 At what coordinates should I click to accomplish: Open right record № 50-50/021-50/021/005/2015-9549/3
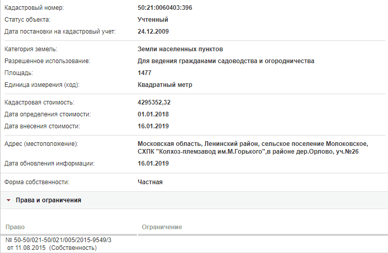pyautogui.click(x=58, y=240)
